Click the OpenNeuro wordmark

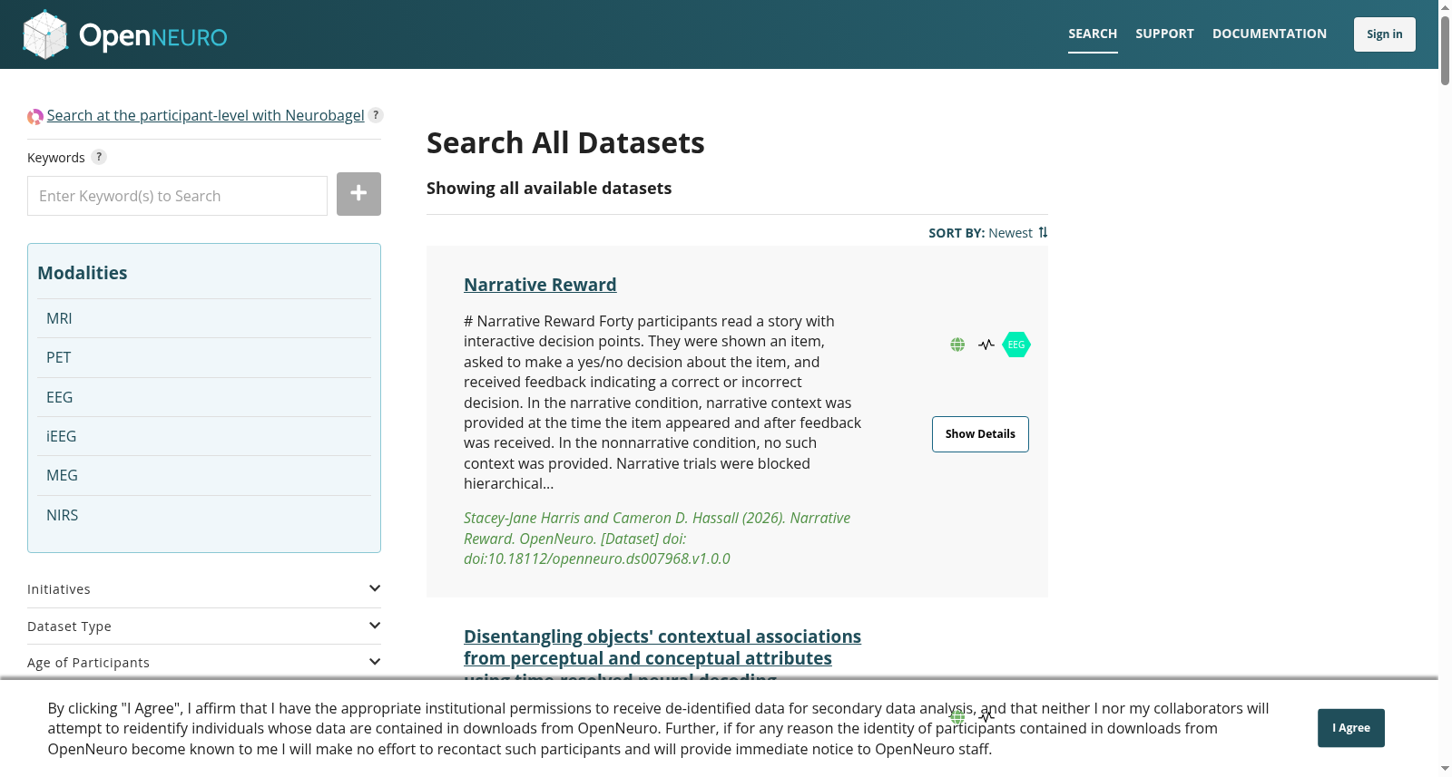coord(153,35)
